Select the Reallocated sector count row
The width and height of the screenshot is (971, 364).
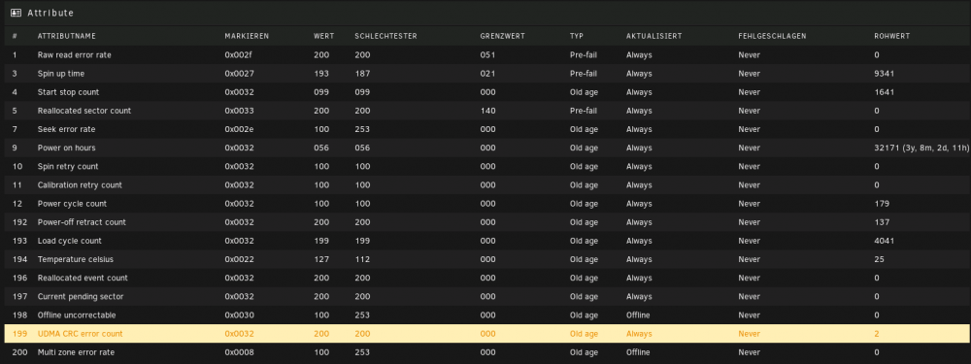[x=485, y=111]
